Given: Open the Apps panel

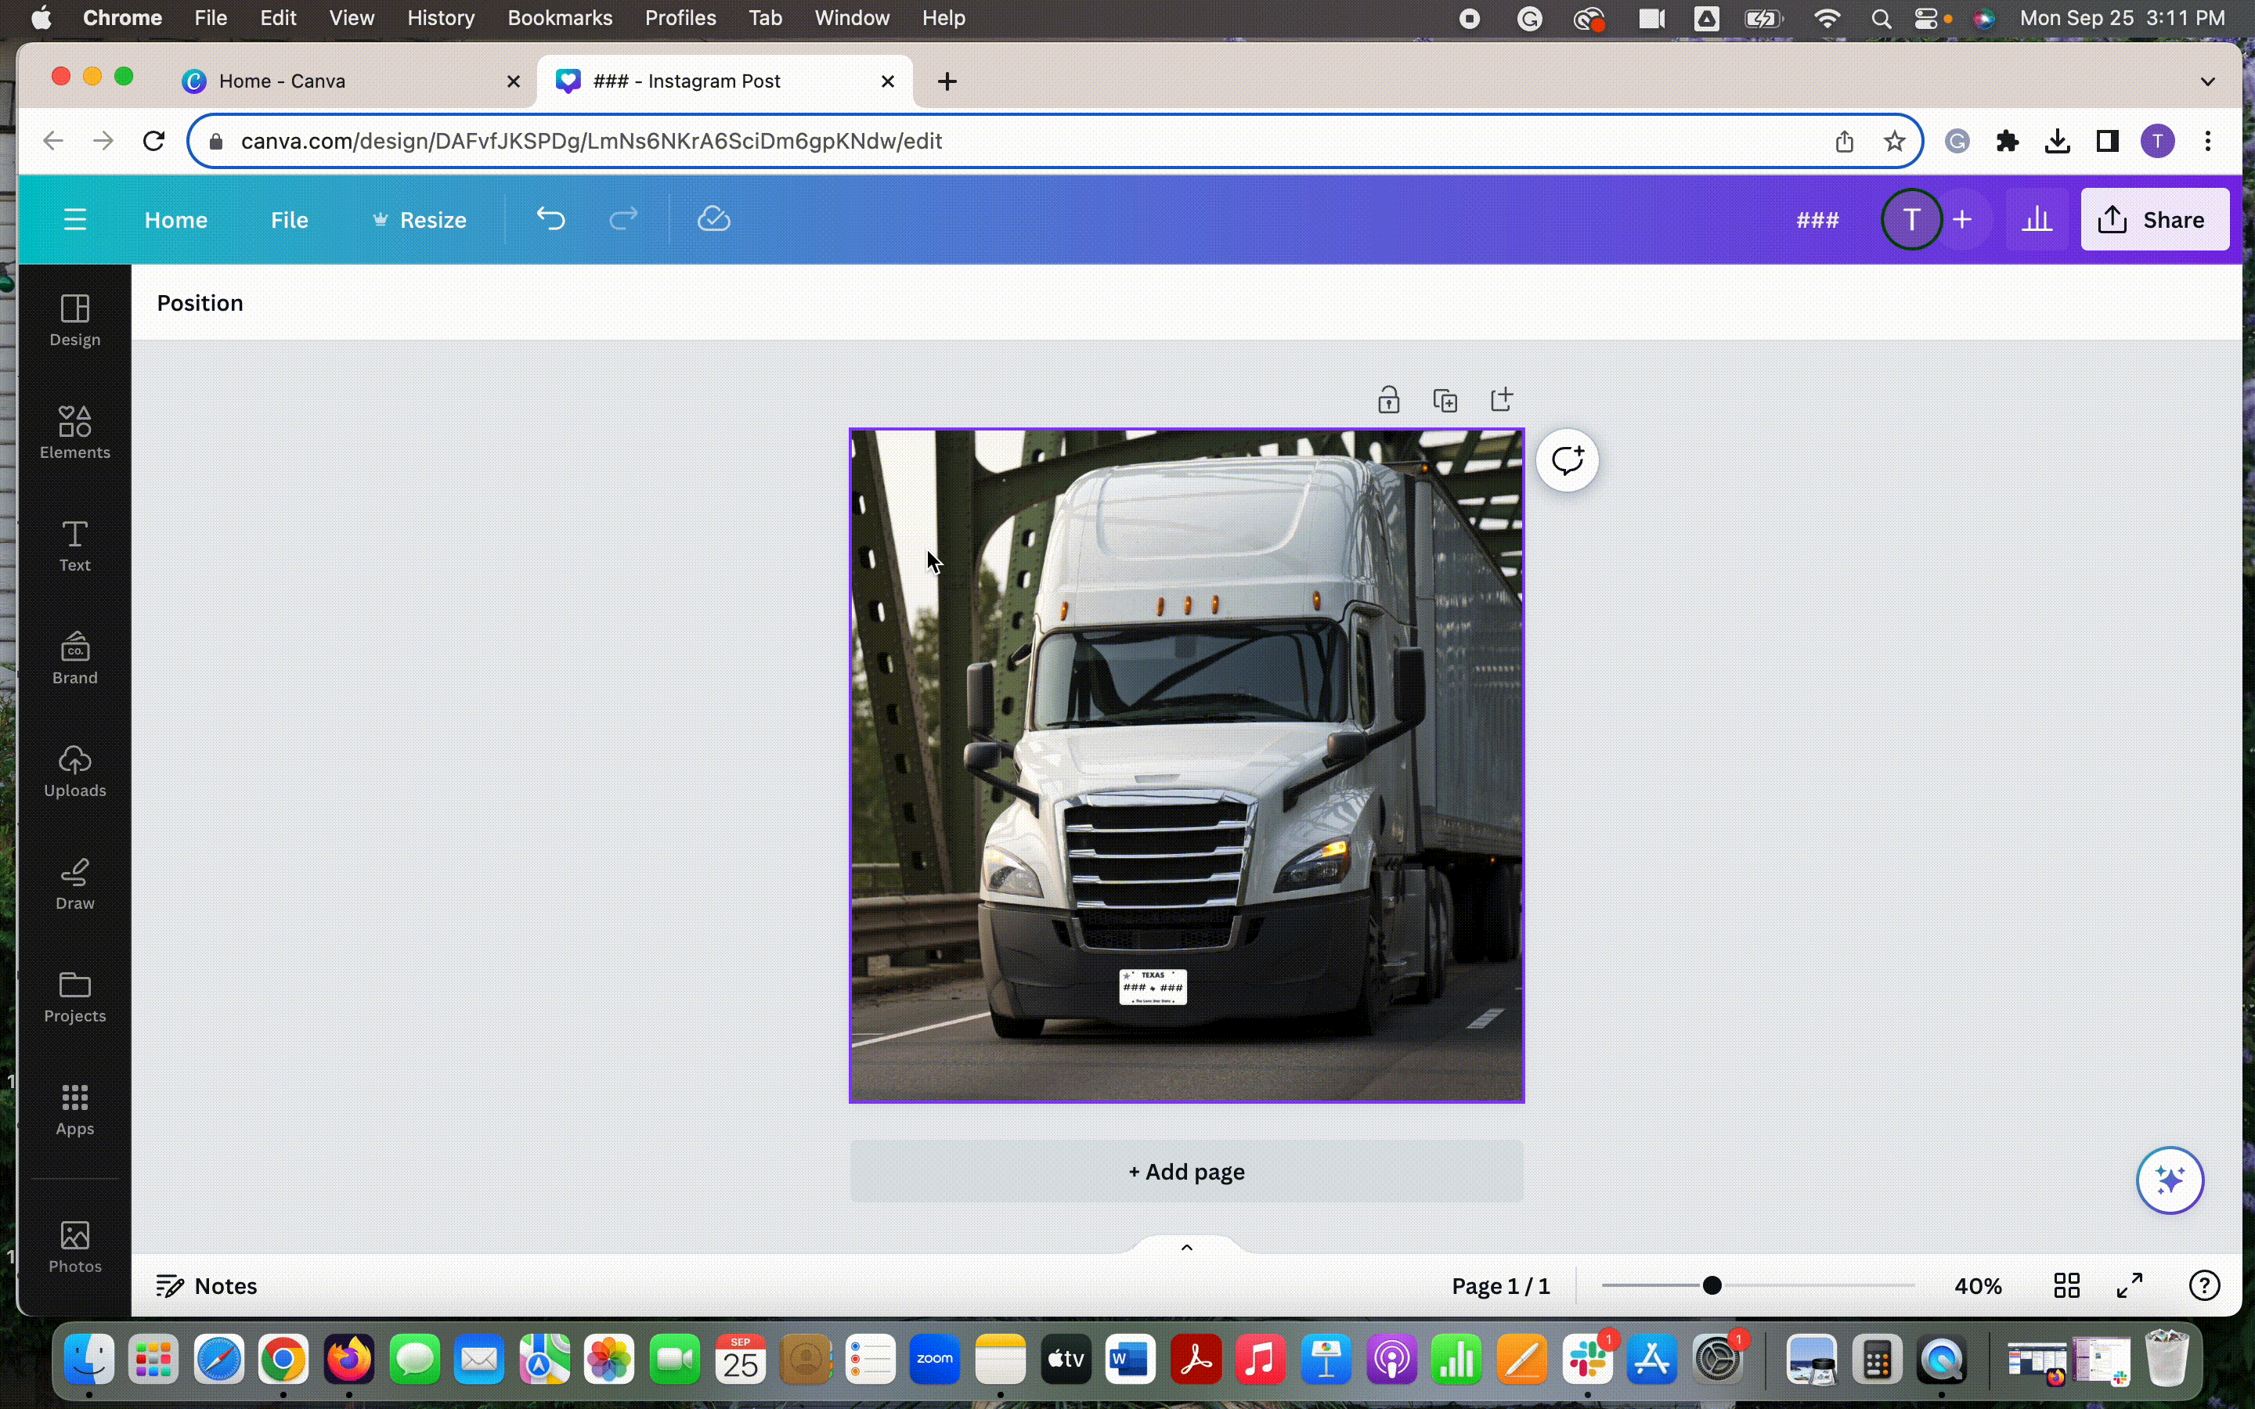Looking at the screenshot, I should [x=74, y=1110].
